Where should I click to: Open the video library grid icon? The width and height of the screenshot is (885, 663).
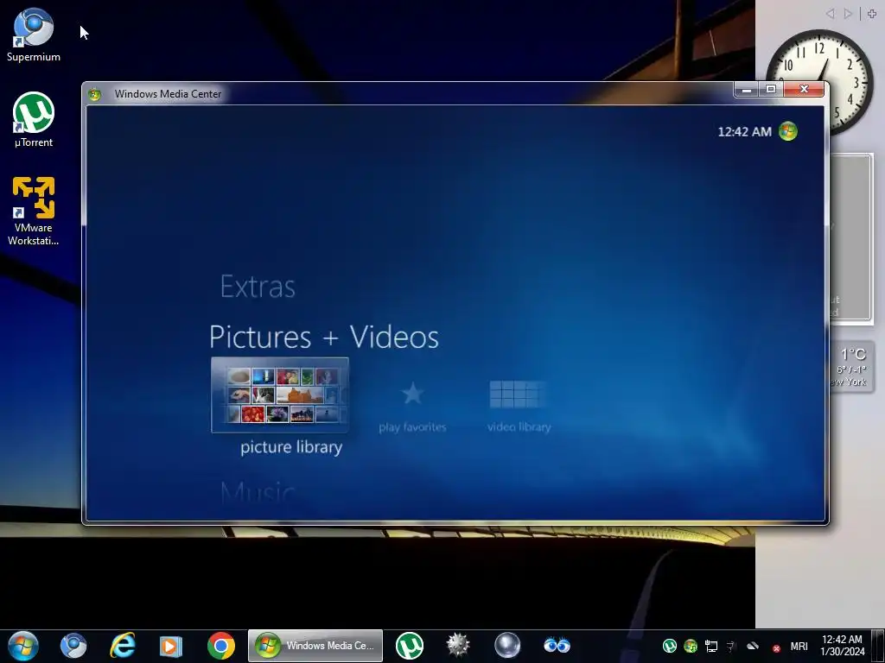pos(517,394)
